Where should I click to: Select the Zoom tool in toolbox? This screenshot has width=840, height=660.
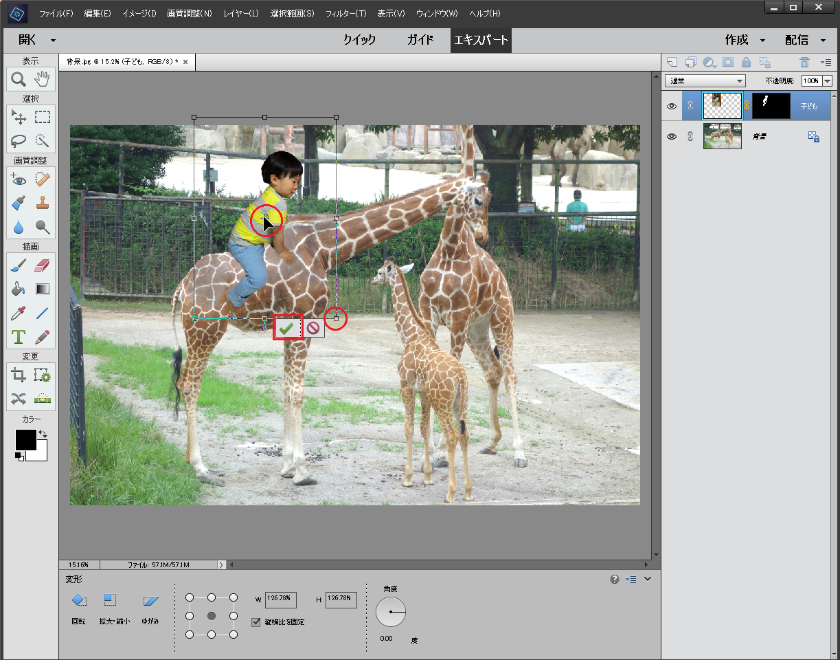pyautogui.click(x=19, y=80)
